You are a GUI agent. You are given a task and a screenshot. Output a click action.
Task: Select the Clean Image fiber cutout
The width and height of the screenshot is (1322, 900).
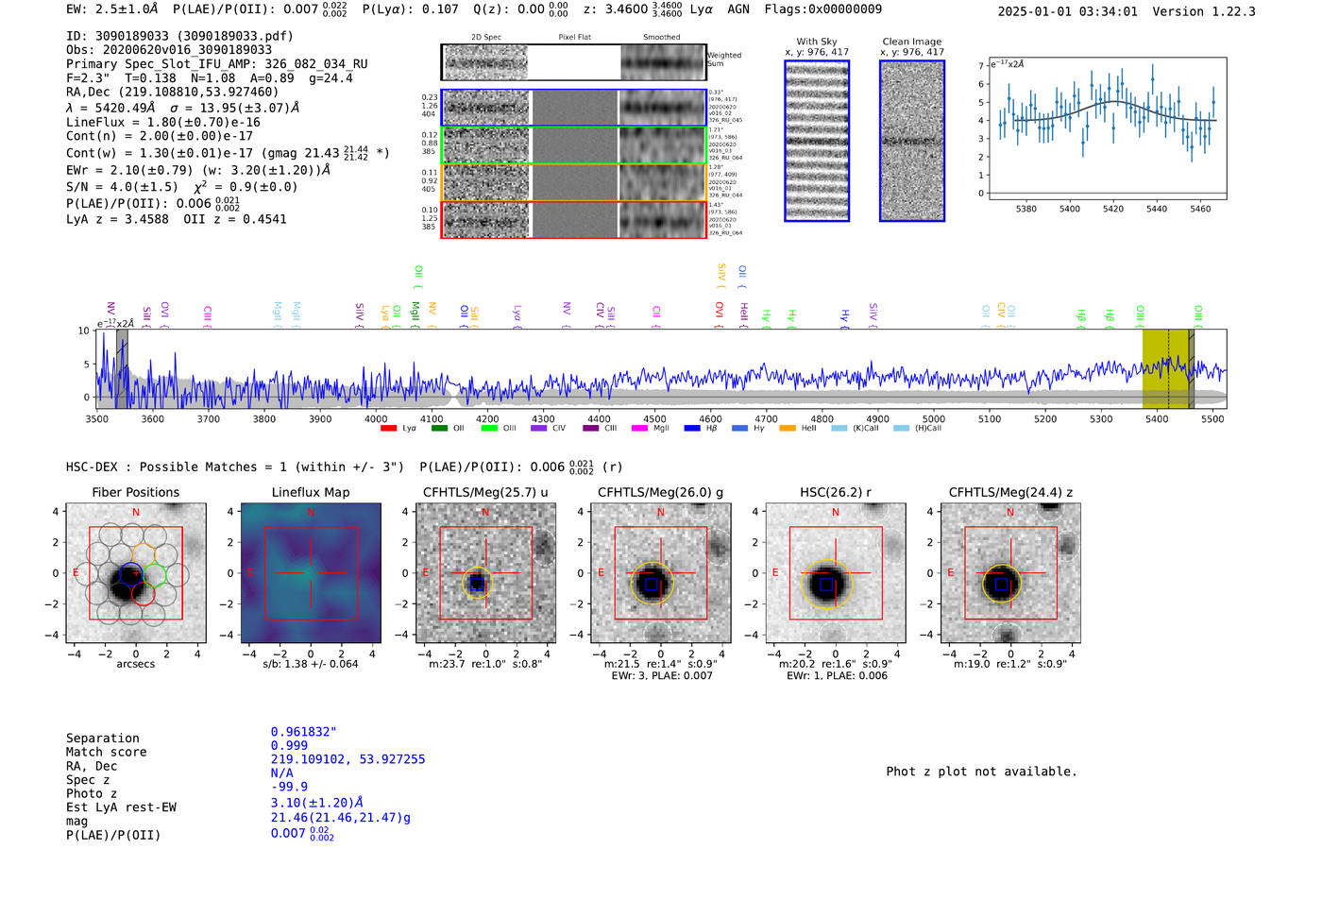click(x=912, y=141)
